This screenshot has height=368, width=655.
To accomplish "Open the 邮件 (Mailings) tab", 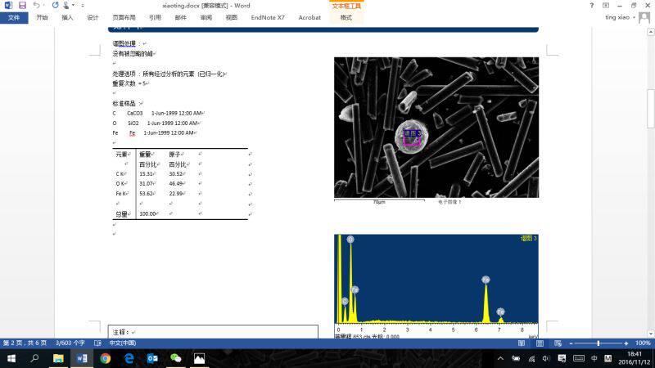I will [180, 17].
